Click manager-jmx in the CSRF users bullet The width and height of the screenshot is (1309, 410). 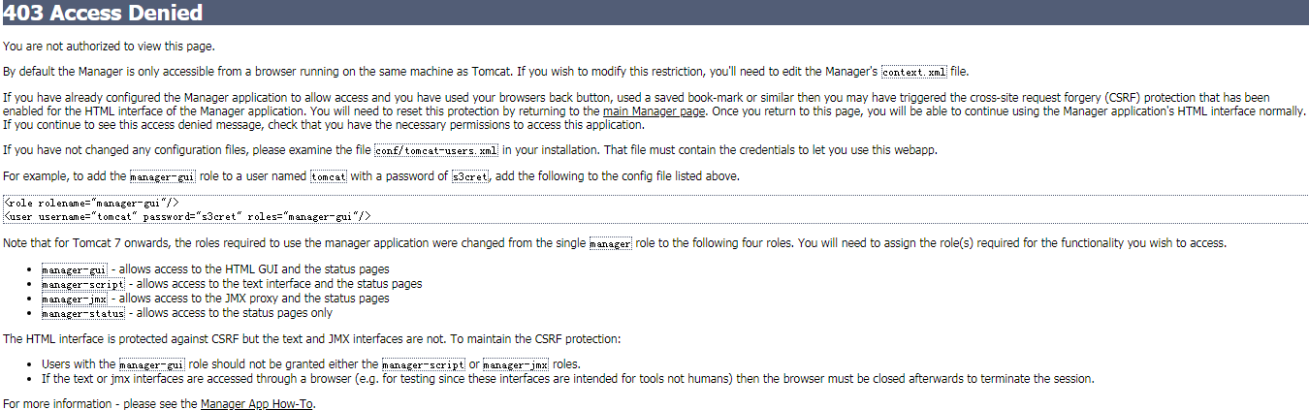(516, 364)
